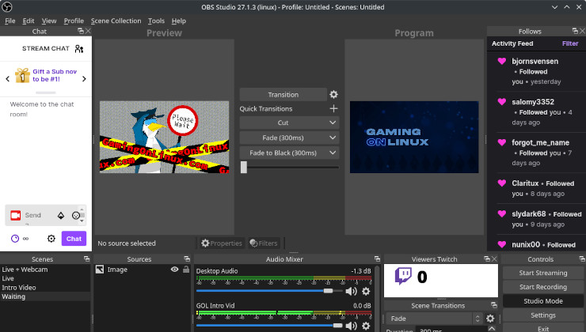Show previous chat banner with left arrow
The image size is (586, 332).
coord(7,79)
